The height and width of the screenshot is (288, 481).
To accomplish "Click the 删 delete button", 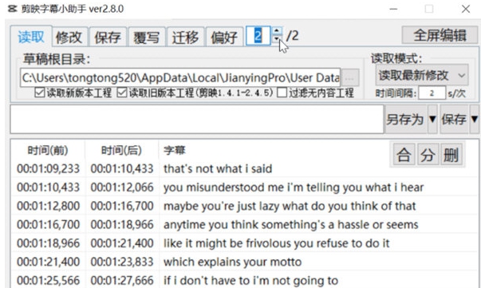I will (451, 155).
